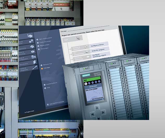
Task: Open PLC programming portal icon
Action: (32, 47)
